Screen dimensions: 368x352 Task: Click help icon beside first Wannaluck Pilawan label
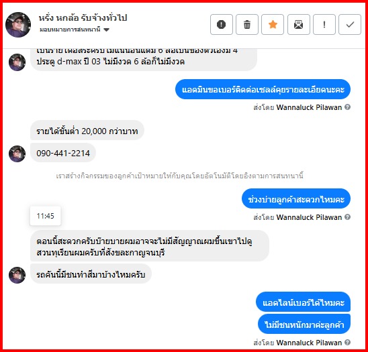[348, 107]
